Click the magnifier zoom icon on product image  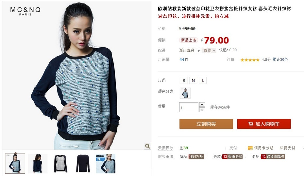tap(147, 146)
